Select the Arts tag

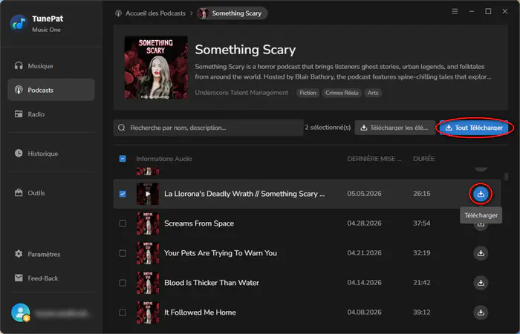tap(373, 93)
